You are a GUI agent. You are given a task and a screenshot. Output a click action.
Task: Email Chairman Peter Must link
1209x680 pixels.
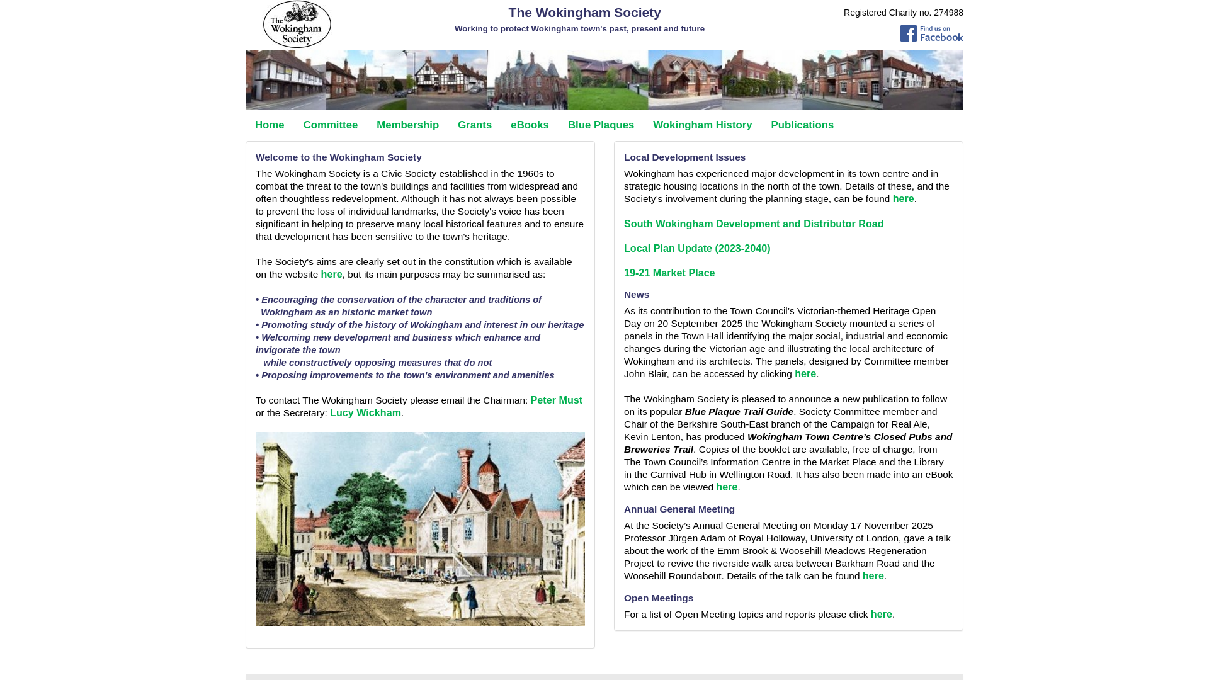coord(556,400)
